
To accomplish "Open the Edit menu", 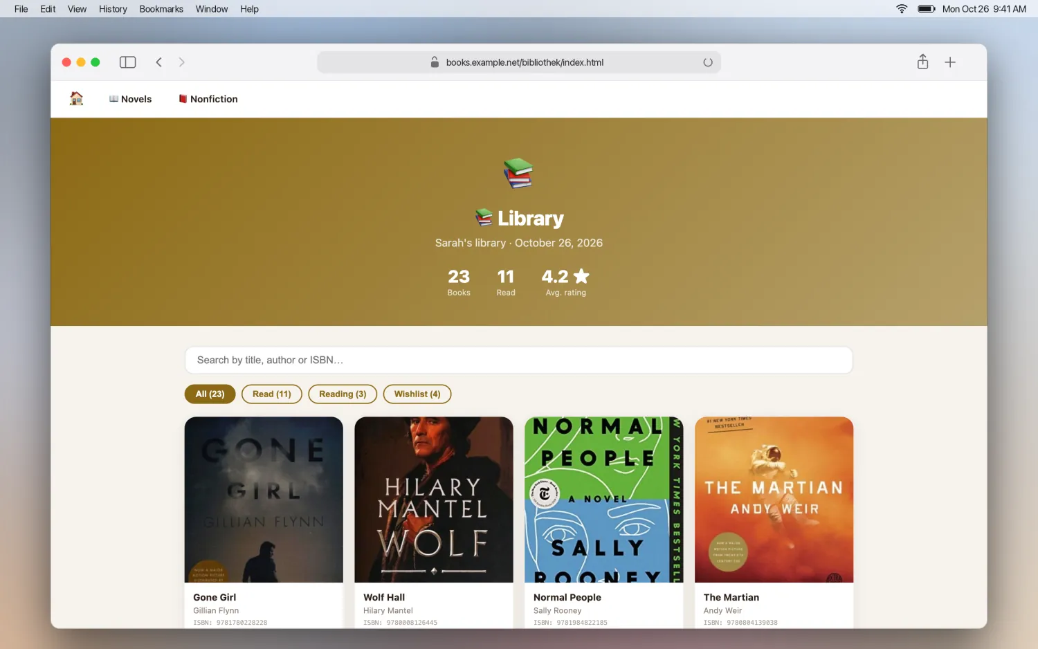I will click(x=48, y=9).
